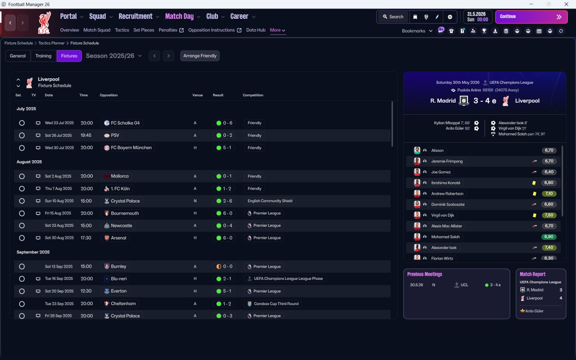
Task: Click the Real Madrid crest in match summary
Action: coord(464,101)
